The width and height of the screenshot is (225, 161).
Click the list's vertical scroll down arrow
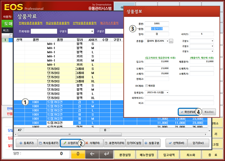pos(209,131)
